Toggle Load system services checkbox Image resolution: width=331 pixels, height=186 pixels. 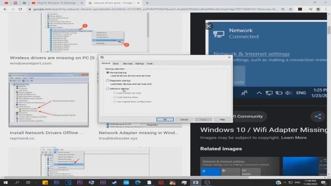[x=114, y=93]
